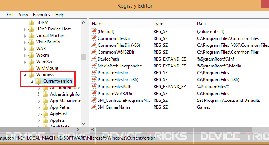Click the AppHost folder icon
Screen dimensions: 269x145
pyautogui.click(x=45, y=114)
